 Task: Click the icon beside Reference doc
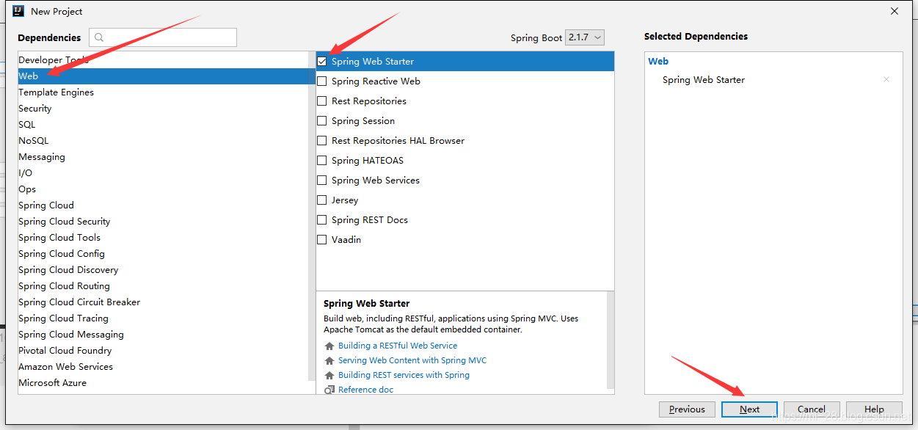point(329,390)
